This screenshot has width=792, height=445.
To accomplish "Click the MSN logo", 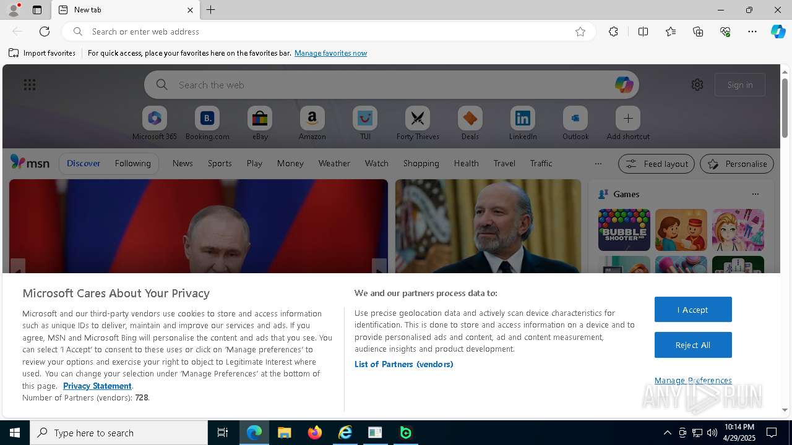I will coord(30,163).
